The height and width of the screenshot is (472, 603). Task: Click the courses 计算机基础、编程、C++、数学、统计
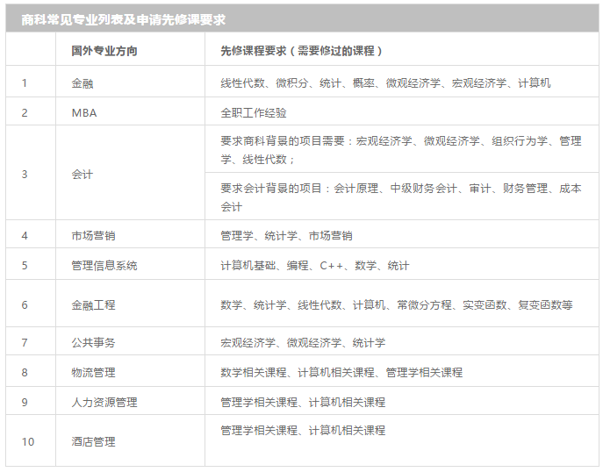315,265
